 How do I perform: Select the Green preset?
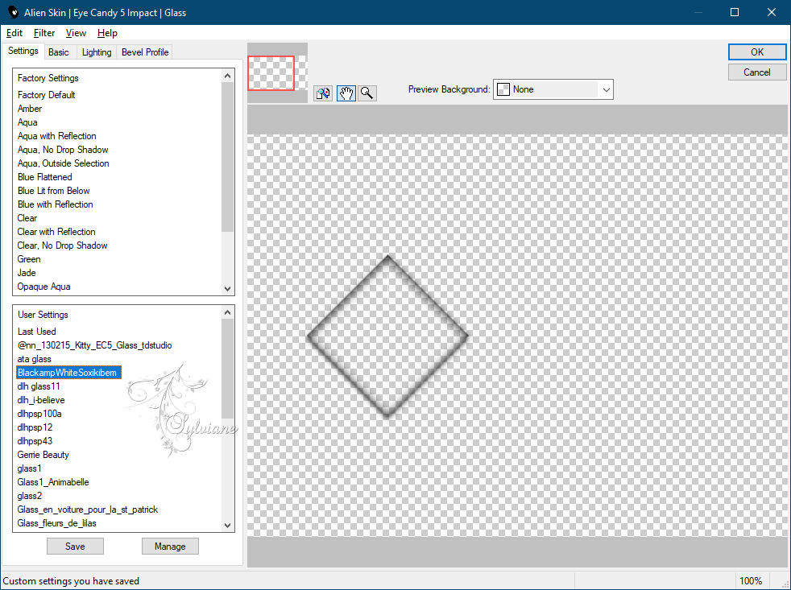pyautogui.click(x=29, y=258)
